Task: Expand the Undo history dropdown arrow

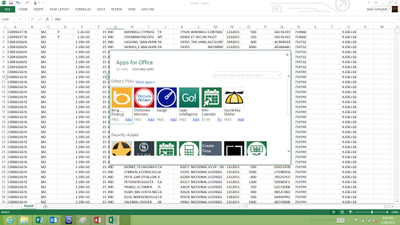Action: (x=22, y=2)
